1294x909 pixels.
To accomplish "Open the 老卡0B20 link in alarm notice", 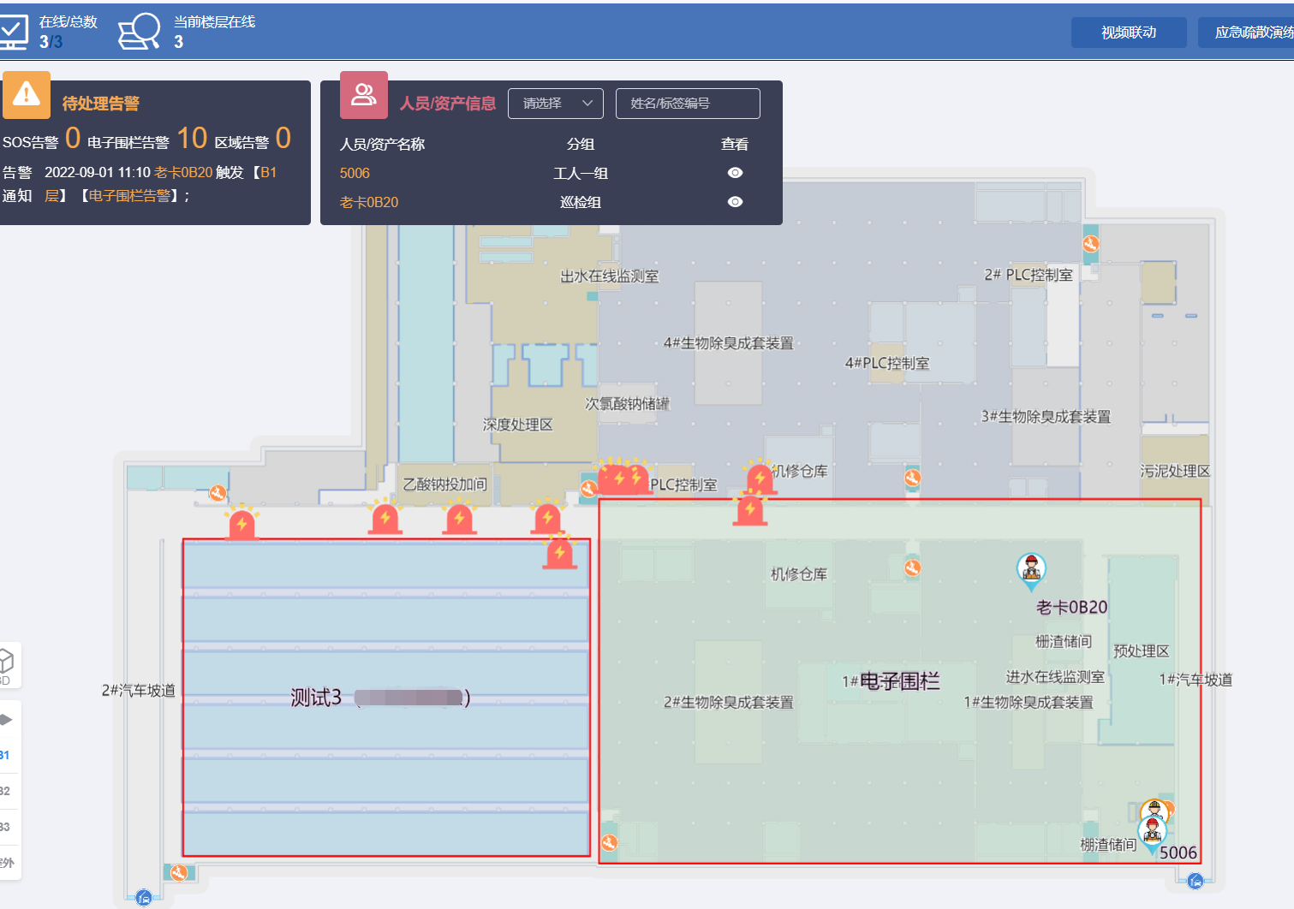I will point(183,172).
